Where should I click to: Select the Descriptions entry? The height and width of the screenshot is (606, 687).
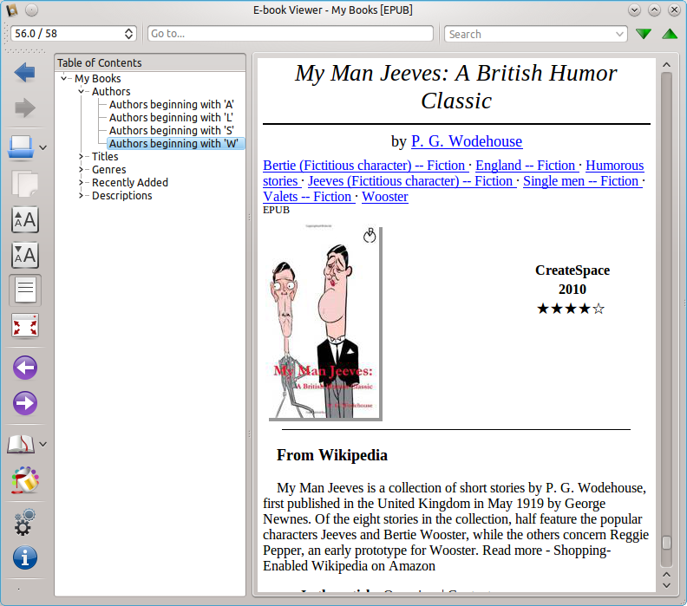point(122,195)
